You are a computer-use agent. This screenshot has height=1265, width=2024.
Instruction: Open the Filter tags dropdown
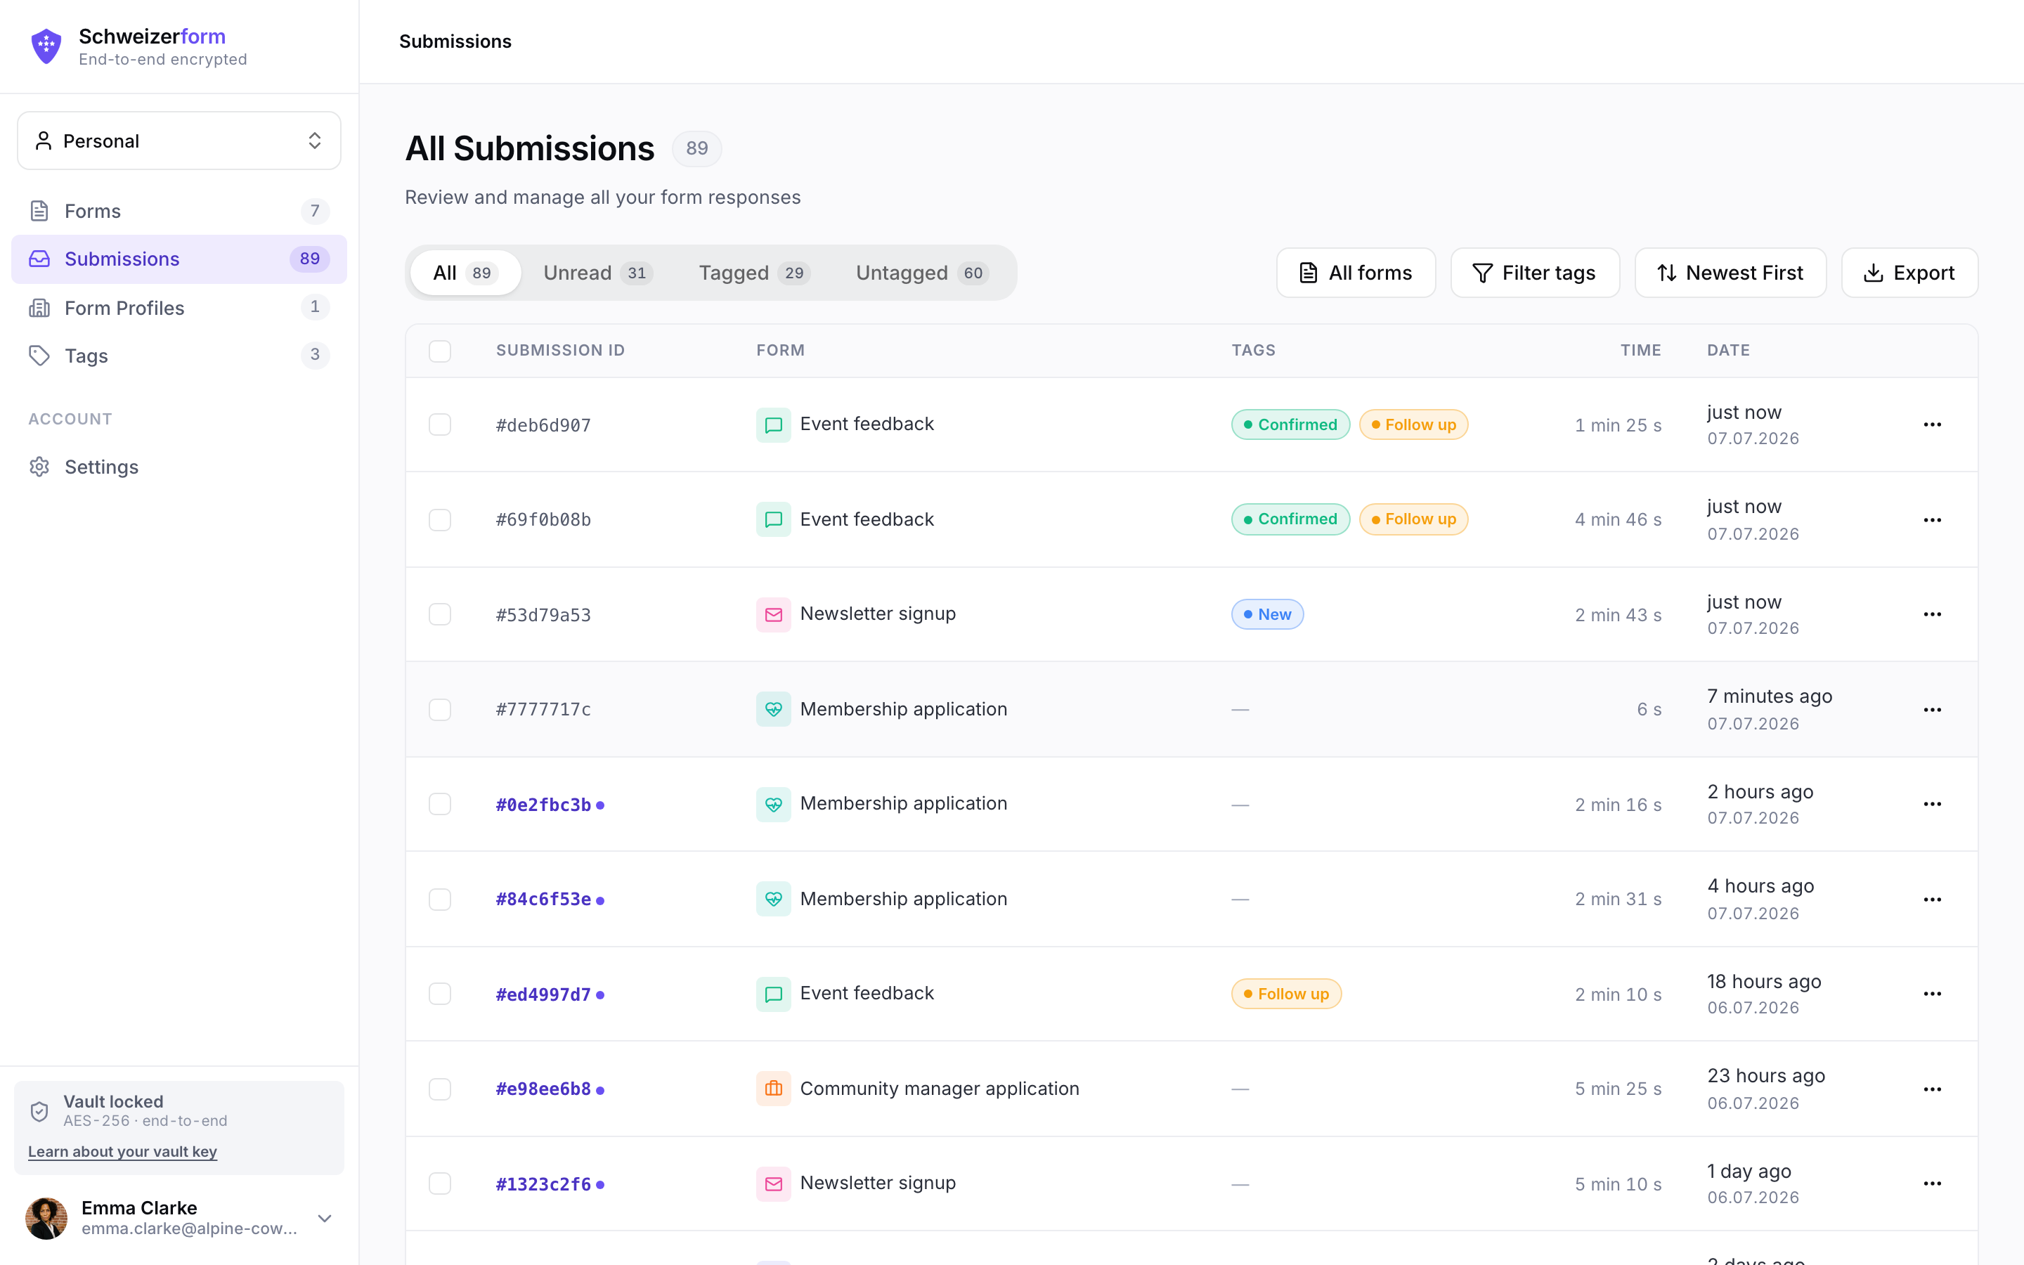tap(1535, 273)
